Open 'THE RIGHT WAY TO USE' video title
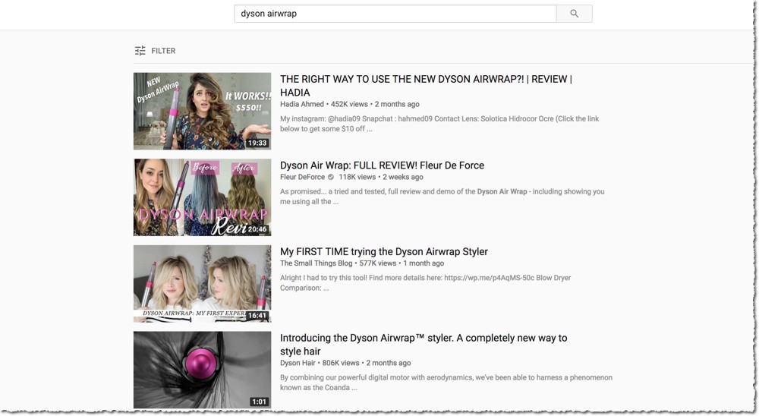759x416 pixels. tap(426, 86)
